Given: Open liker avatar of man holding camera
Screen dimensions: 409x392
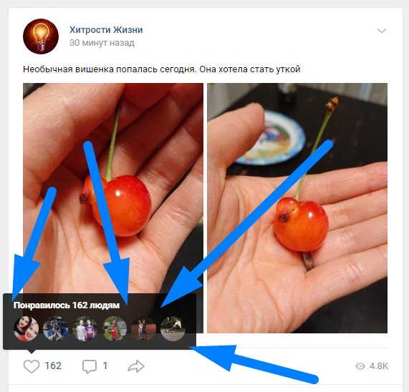Looking at the screenshot, I should [56, 328].
